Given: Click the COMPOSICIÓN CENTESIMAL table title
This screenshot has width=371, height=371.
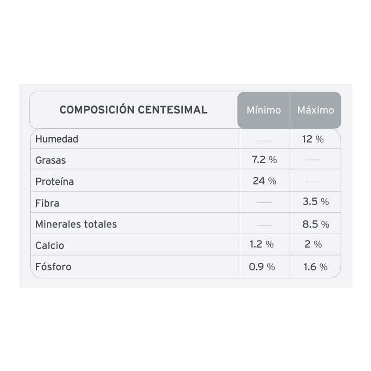Looking at the screenshot, I should pos(134,110).
